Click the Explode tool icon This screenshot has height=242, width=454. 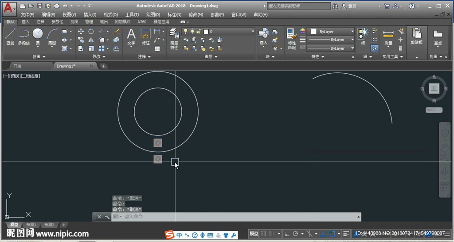[116, 40]
